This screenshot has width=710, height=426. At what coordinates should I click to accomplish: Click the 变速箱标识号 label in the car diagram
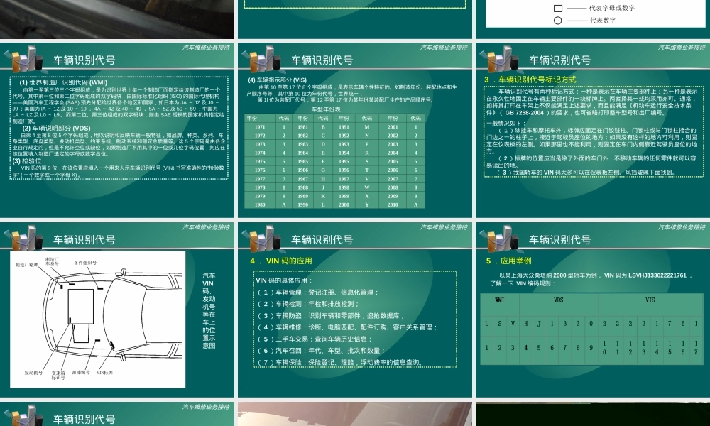pyautogui.click(x=58, y=376)
